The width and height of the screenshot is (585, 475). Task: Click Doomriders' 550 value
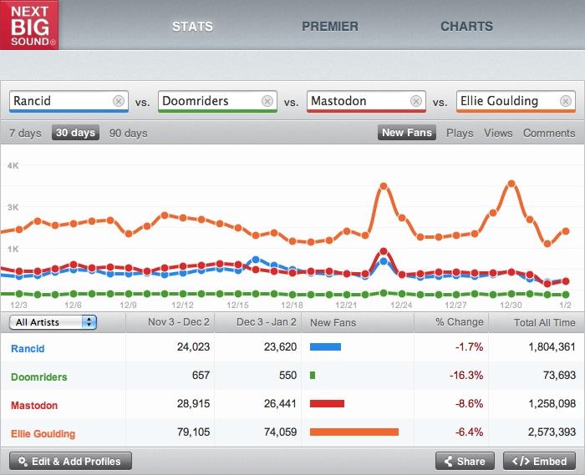click(x=287, y=375)
